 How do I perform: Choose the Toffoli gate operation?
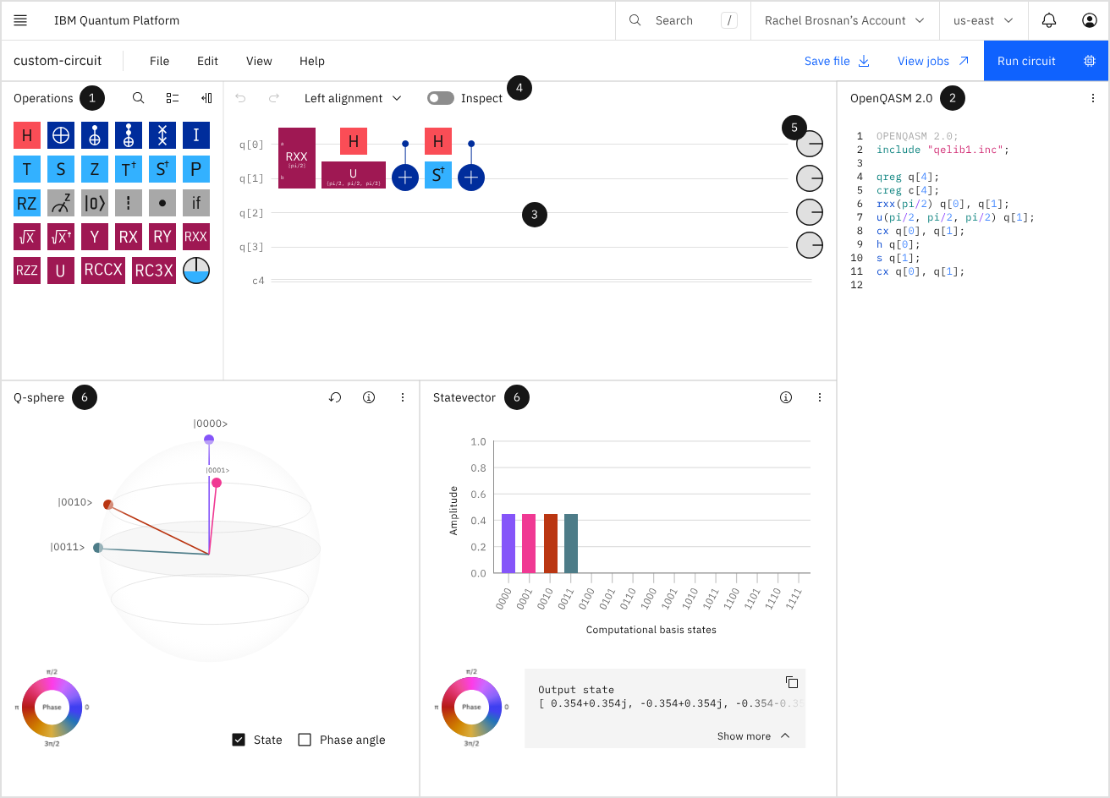click(129, 136)
